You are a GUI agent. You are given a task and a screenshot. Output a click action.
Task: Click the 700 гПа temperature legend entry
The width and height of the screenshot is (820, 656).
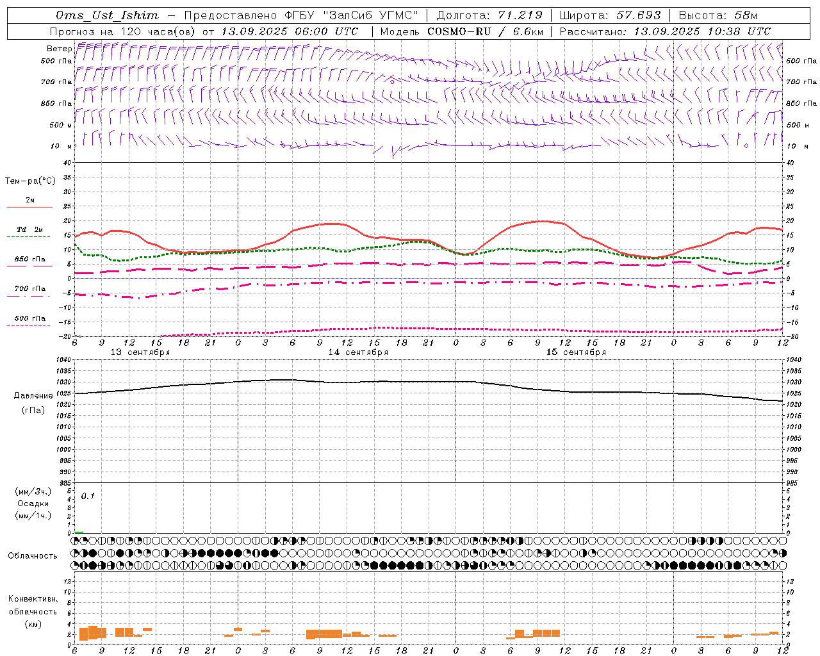coord(29,289)
